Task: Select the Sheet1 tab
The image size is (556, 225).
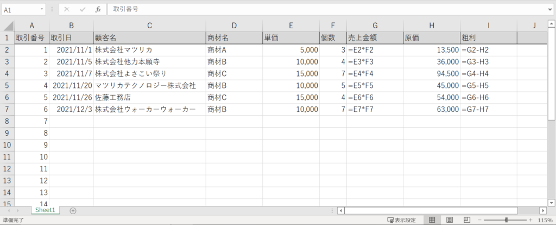Action: (x=46, y=210)
